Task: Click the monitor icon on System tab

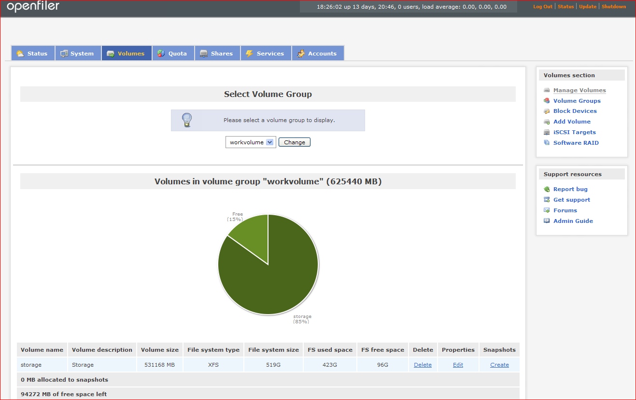Action: (64, 54)
